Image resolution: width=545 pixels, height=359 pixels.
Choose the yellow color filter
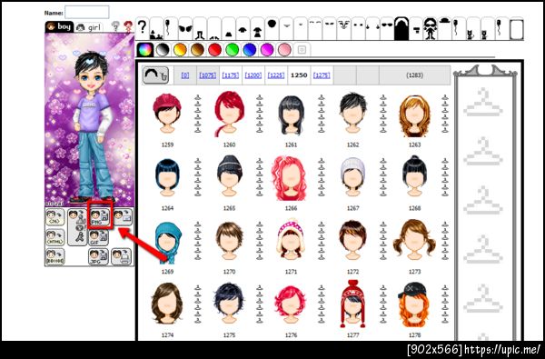[x=180, y=50]
